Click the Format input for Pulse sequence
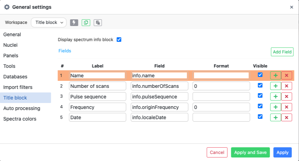 [221, 97]
